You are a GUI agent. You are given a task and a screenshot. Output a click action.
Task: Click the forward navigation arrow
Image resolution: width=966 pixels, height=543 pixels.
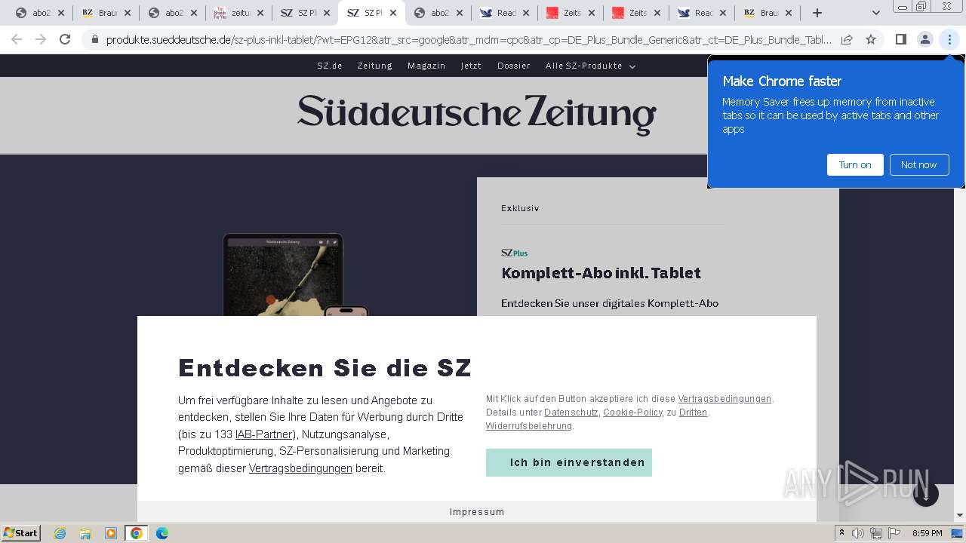(41, 39)
